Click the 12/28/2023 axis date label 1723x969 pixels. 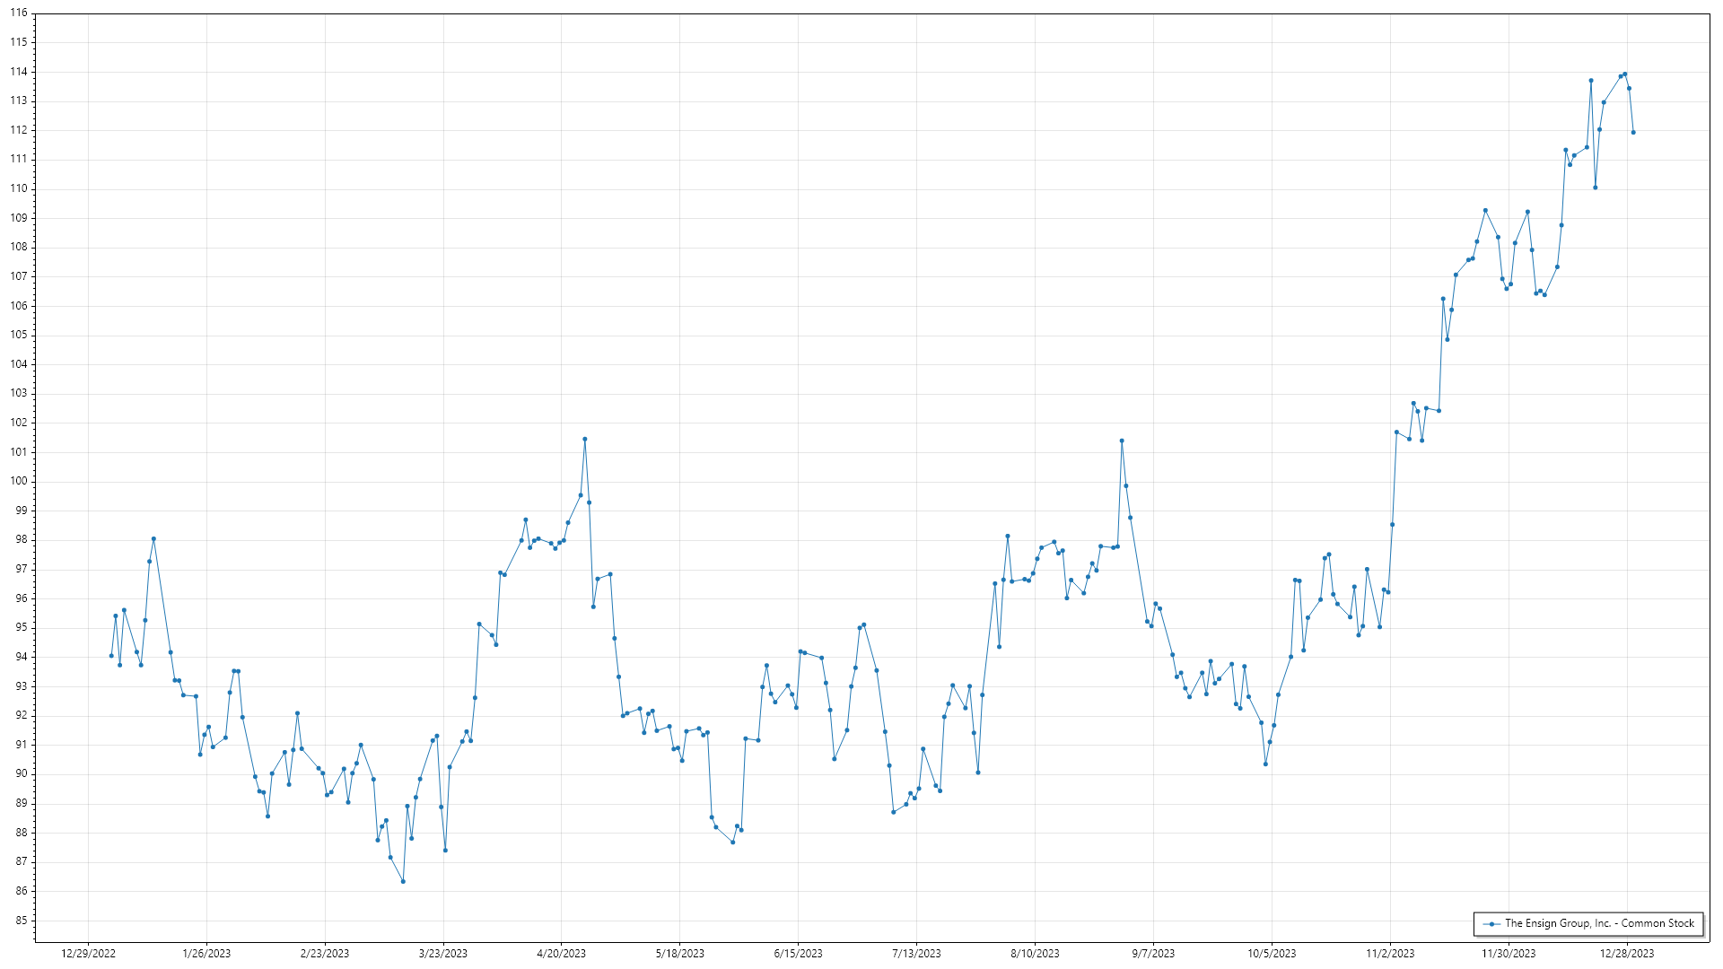1627,954
